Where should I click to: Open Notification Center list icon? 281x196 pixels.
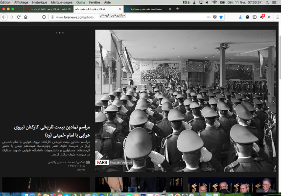(274, 2)
